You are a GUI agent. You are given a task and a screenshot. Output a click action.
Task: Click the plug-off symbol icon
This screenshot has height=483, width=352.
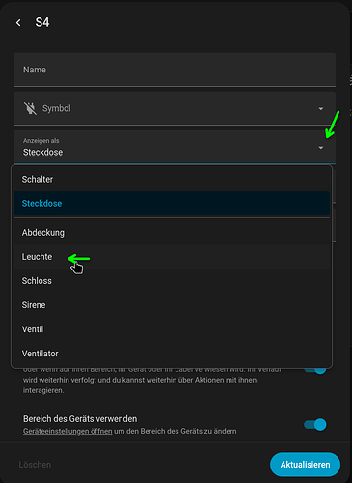point(30,108)
